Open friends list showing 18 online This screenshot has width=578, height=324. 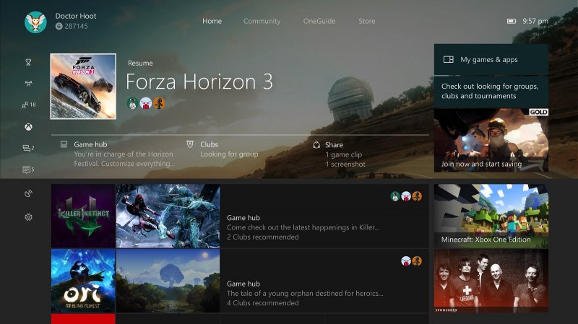(x=28, y=105)
